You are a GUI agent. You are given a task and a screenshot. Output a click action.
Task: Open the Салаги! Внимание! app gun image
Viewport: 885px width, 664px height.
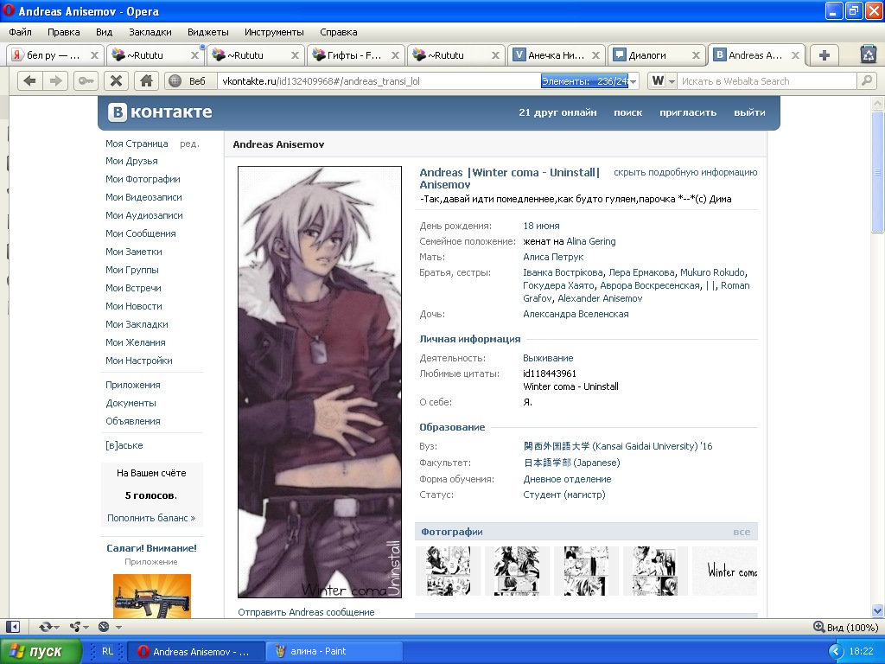pos(152,596)
